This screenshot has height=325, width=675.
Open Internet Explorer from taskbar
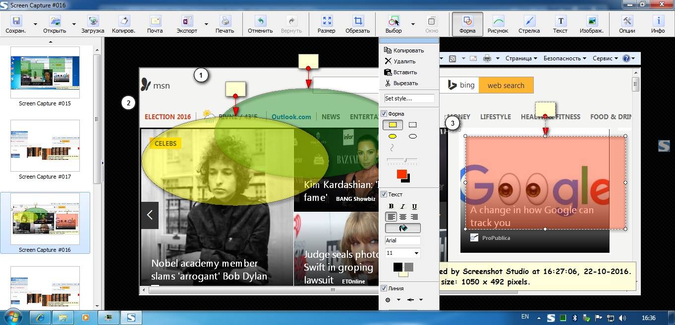click(x=40, y=318)
